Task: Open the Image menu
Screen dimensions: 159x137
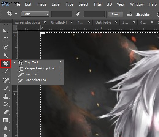Action: [41, 4]
